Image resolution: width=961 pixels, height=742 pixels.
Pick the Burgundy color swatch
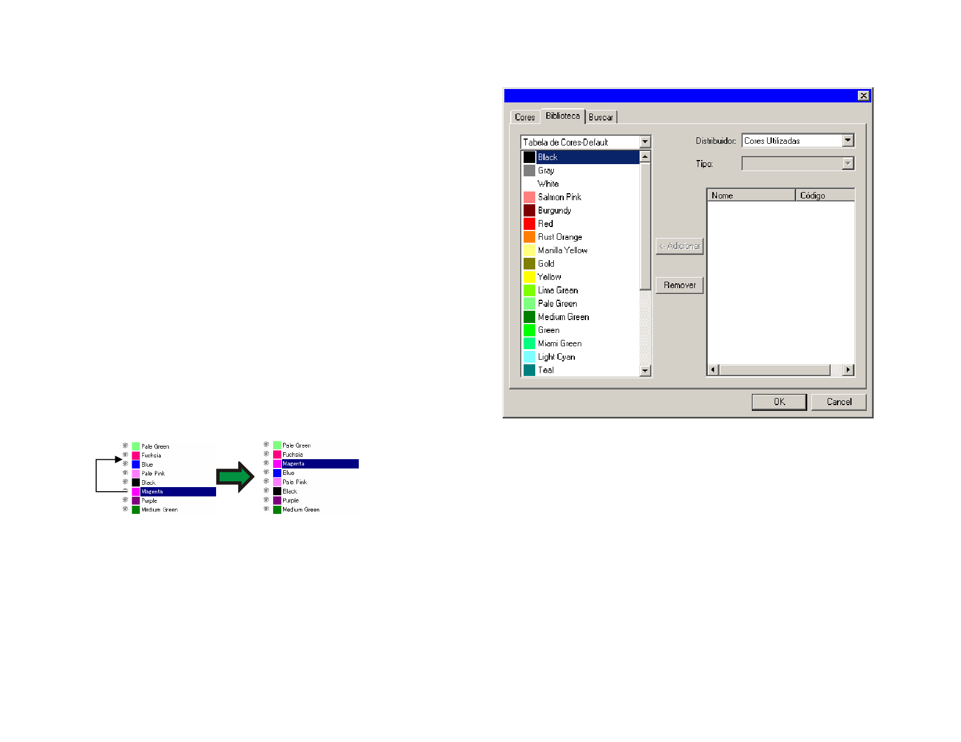pyautogui.click(x=529, y=211)
